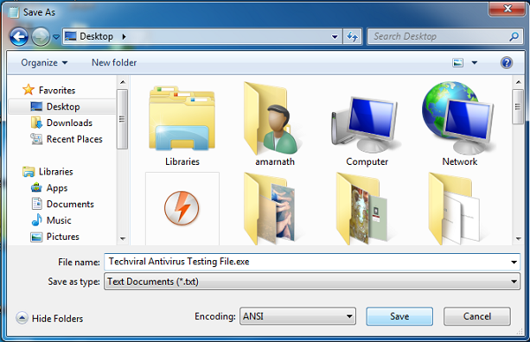Open the Organize menu
The height and width of the screenshot is (342, 530).
tap(44, 63)
